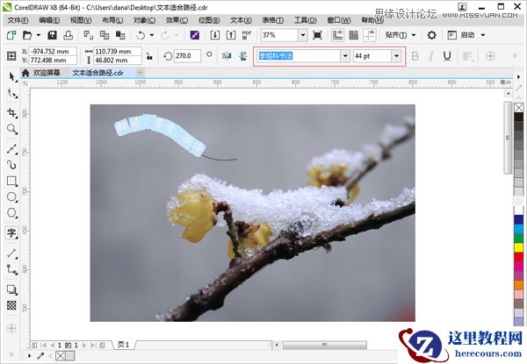527x364 pixels.
Task: Open the File (文件) menu
Action: point(18,20)
